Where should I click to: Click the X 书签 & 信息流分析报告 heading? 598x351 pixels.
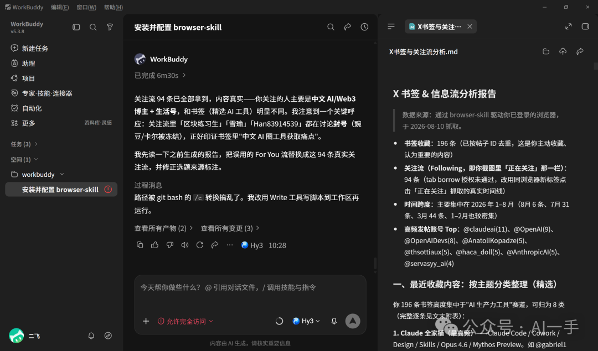point(444,93)
